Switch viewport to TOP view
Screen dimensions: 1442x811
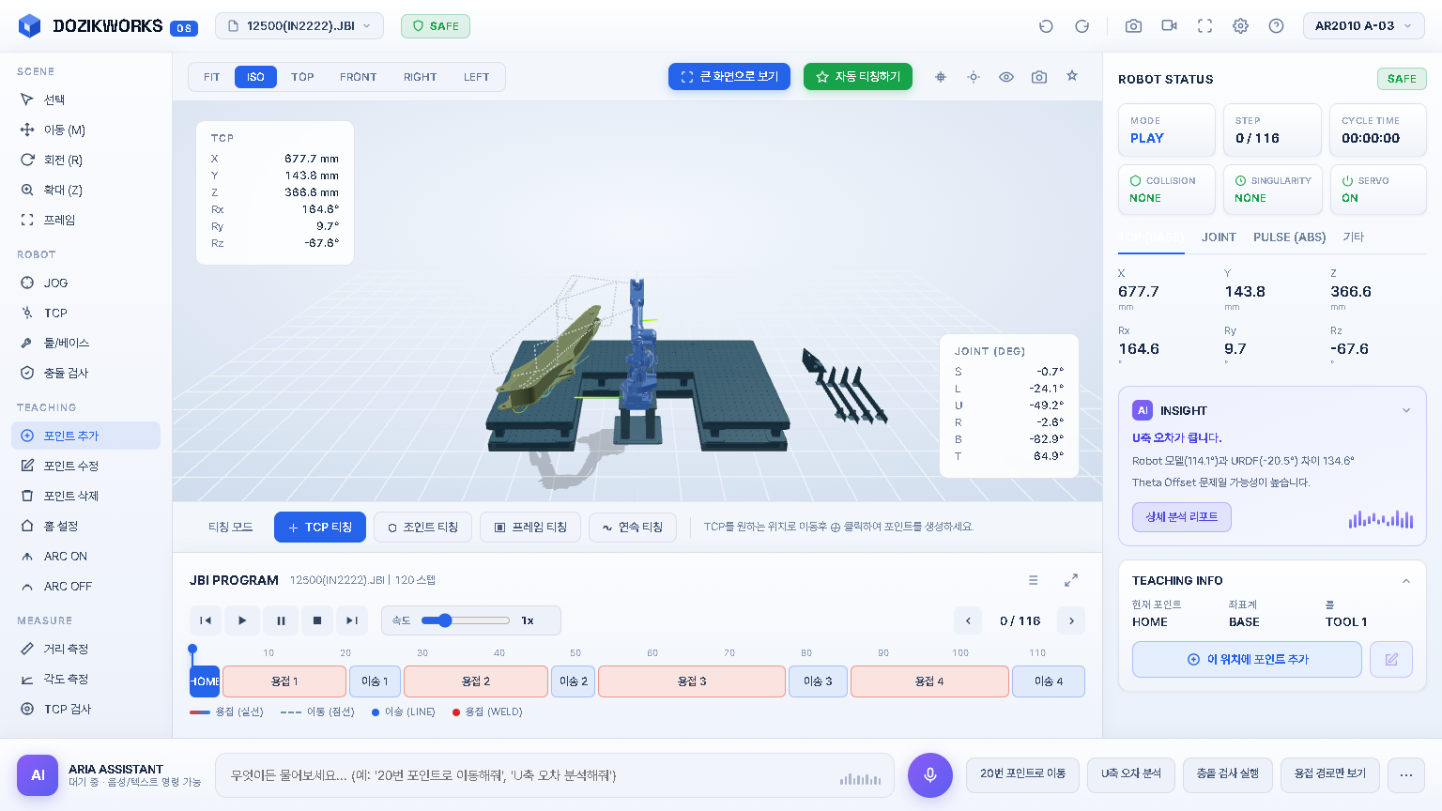302,77
